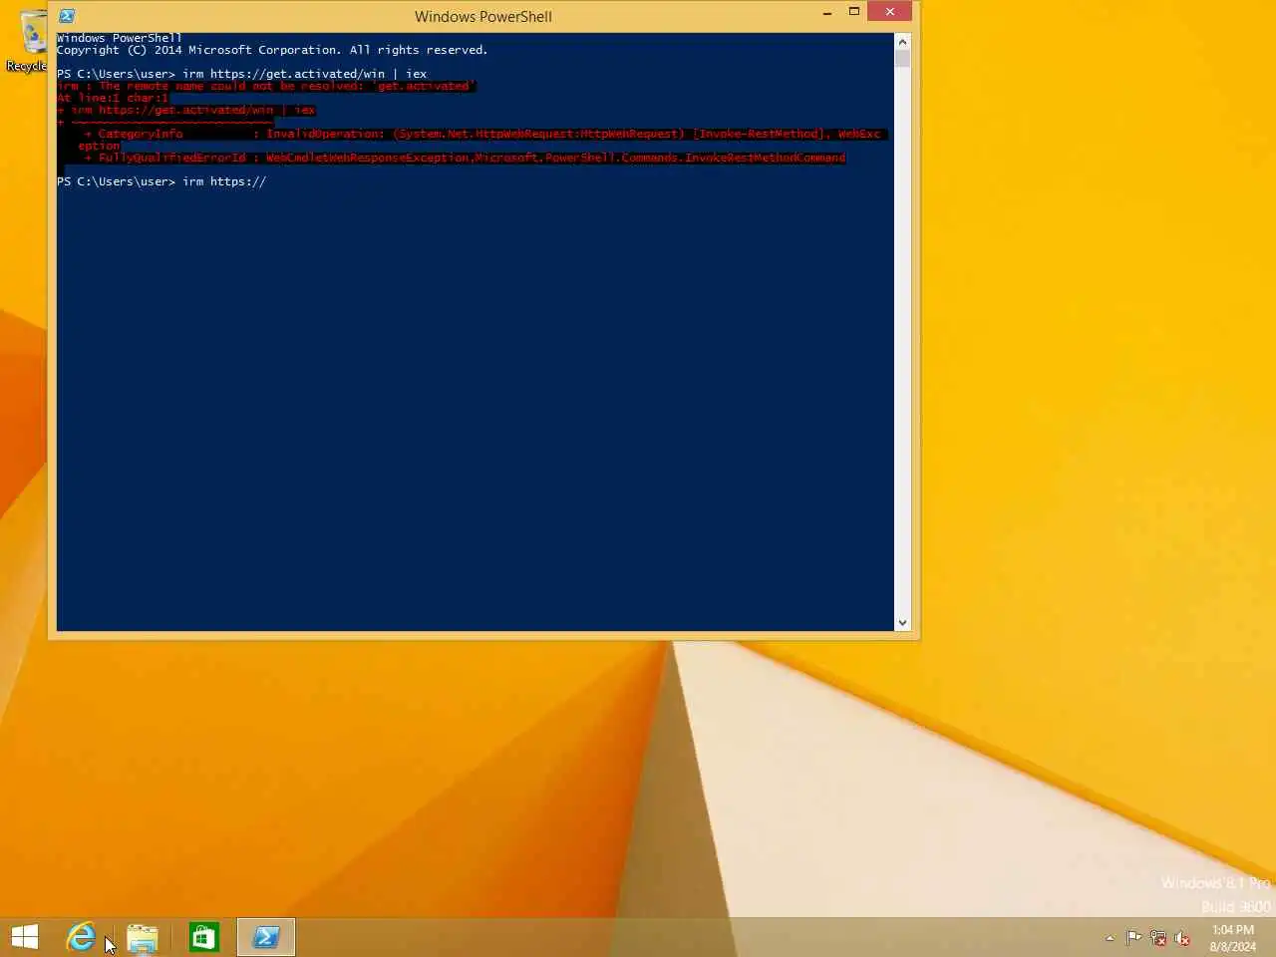Open the Start menu Windows button

(25, 937)
